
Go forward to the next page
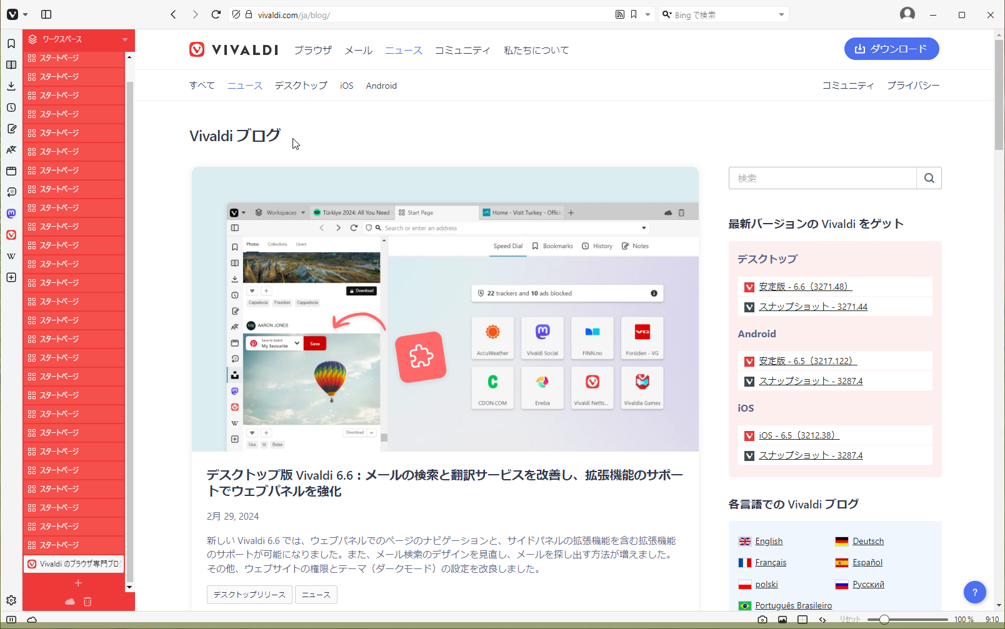195,14
